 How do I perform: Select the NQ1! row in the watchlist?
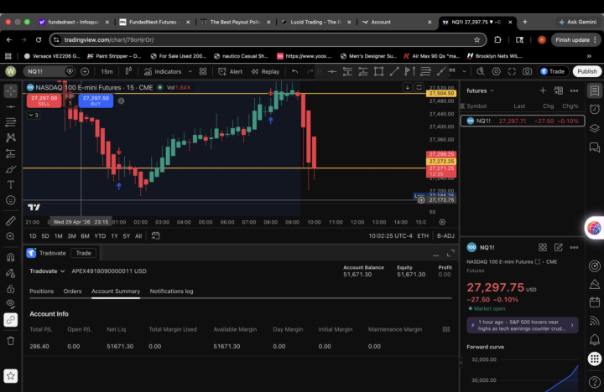pyautogui.click(x=523, y=121)
